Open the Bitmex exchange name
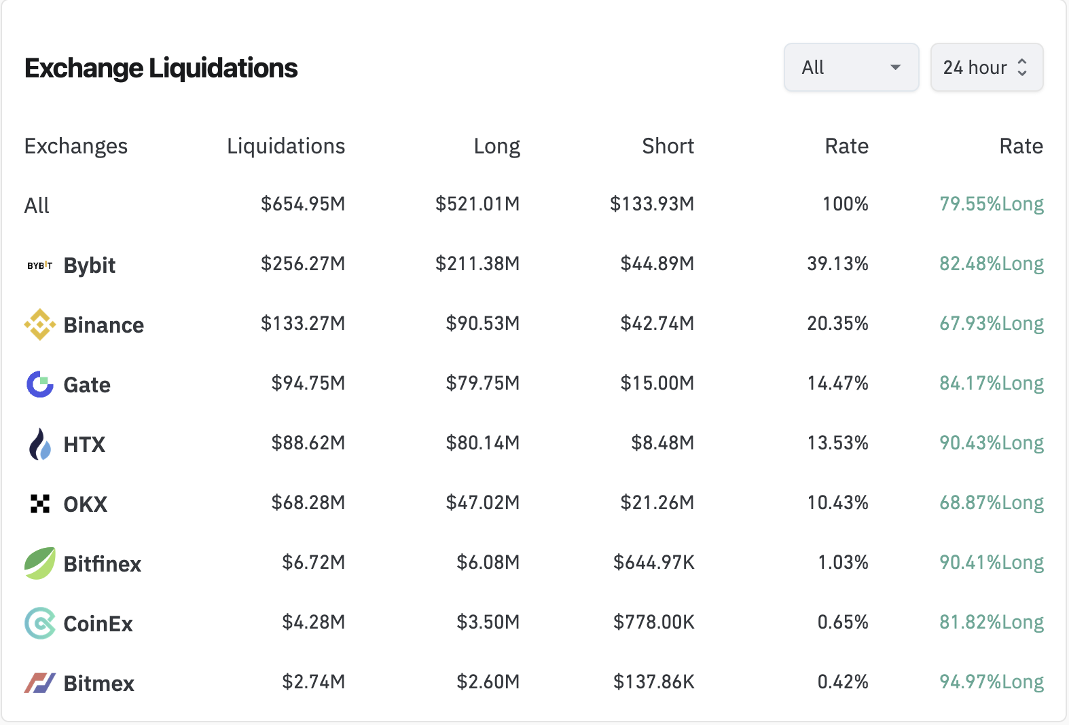 [99, 684]
